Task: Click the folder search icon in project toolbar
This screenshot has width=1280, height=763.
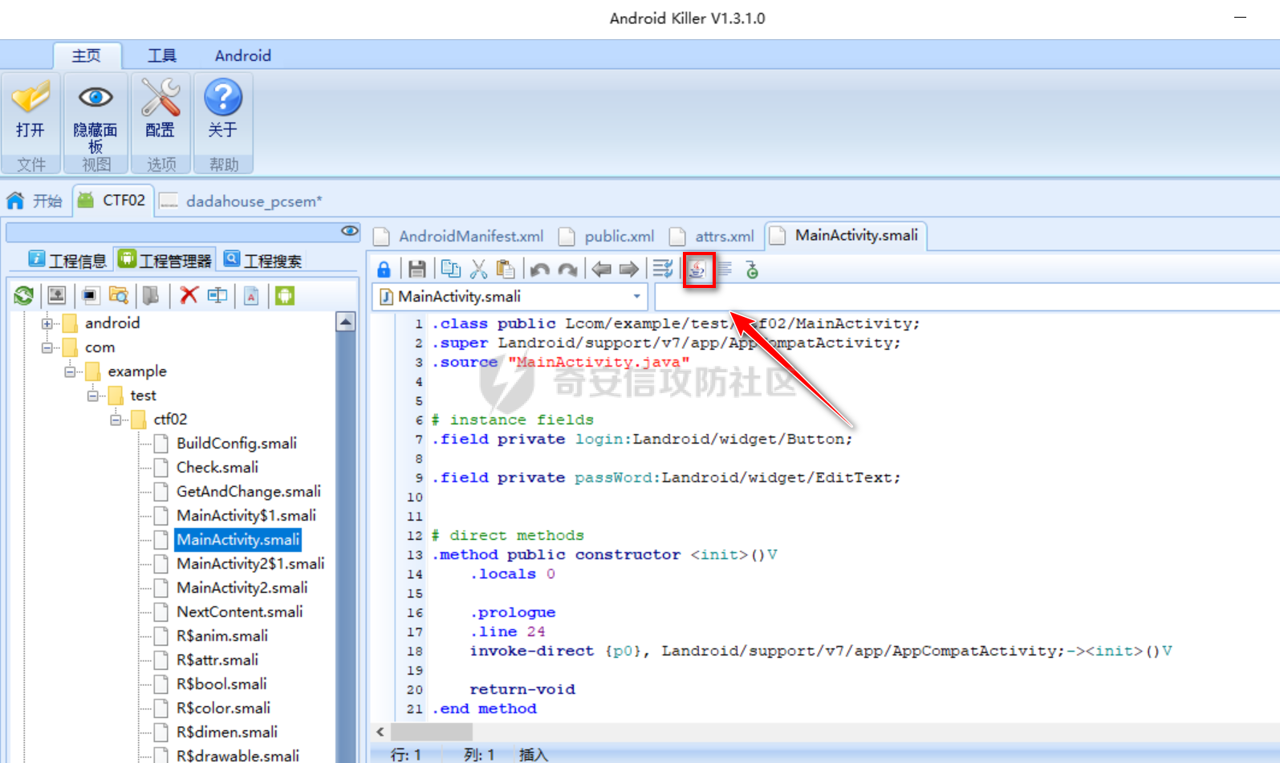Action: pos(119,296)
